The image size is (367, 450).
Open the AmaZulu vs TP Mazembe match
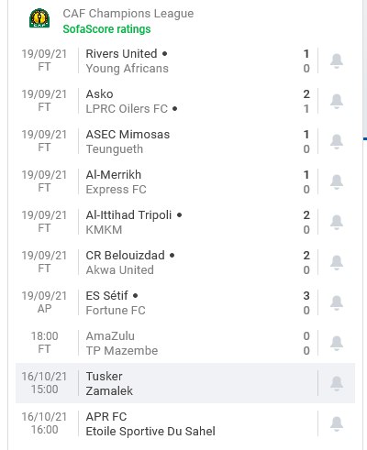coord(167,343)
